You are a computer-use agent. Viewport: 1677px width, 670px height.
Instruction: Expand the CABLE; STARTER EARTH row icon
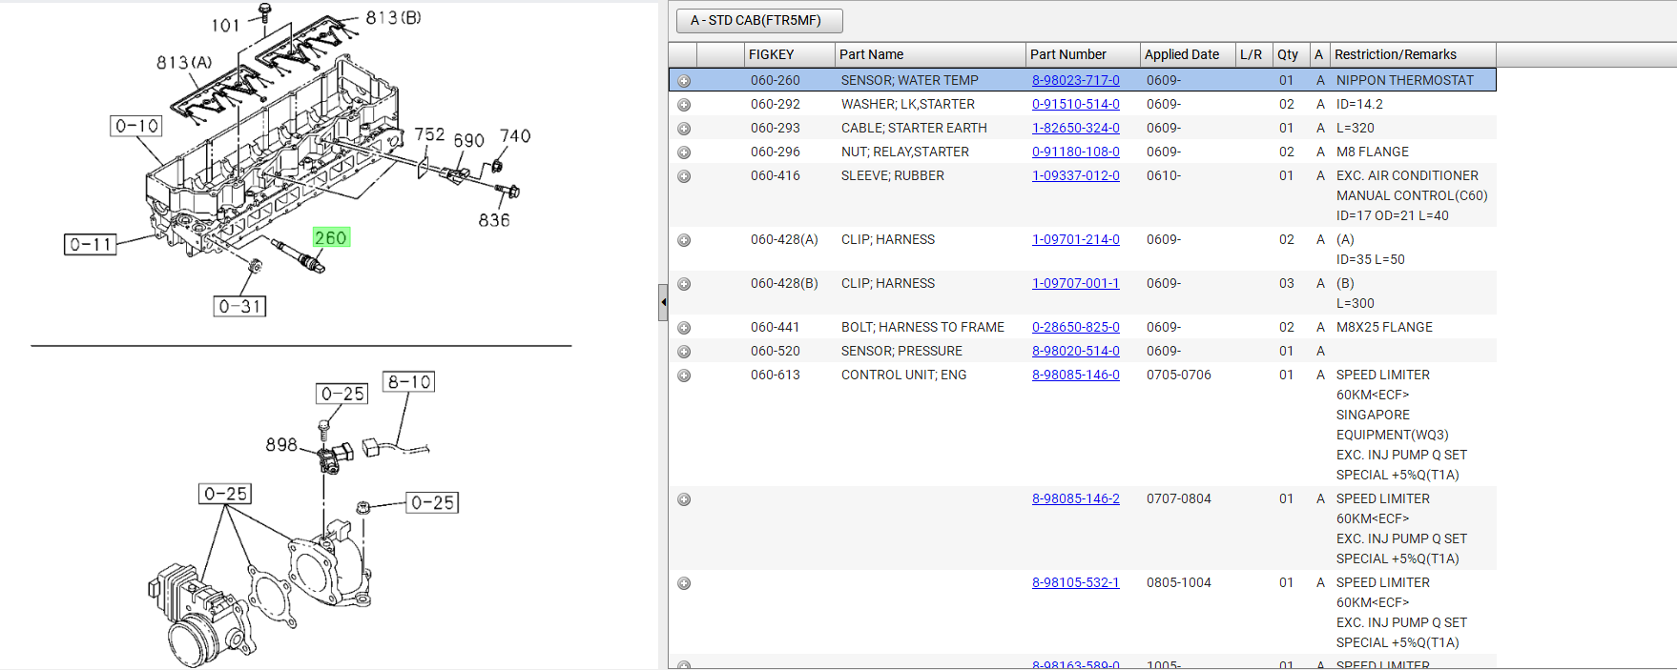[684, 129]
